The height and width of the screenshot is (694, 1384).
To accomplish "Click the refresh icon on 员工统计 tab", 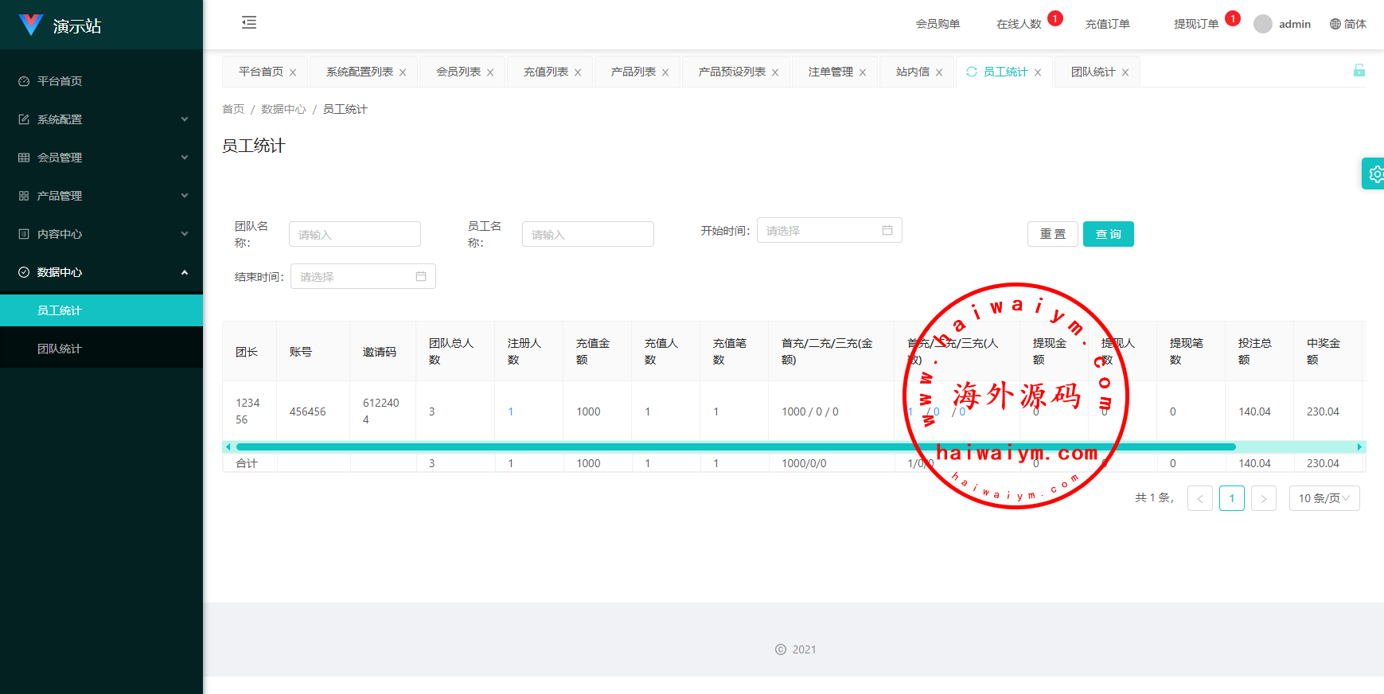I will point(972,72).
